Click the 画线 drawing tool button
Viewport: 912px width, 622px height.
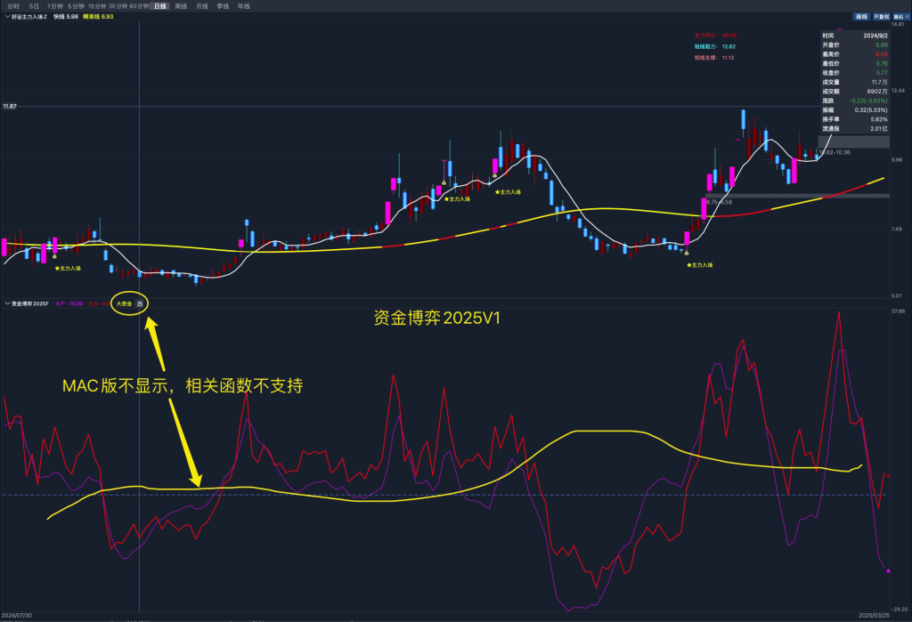coord(861,17)
